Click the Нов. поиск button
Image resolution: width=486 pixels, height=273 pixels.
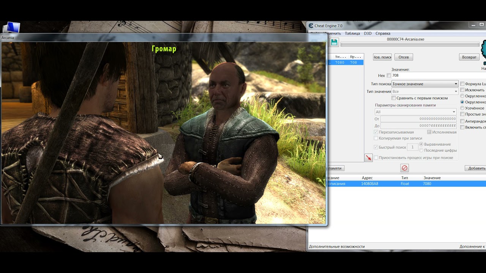pyautogui.click(x=382, y=57)
